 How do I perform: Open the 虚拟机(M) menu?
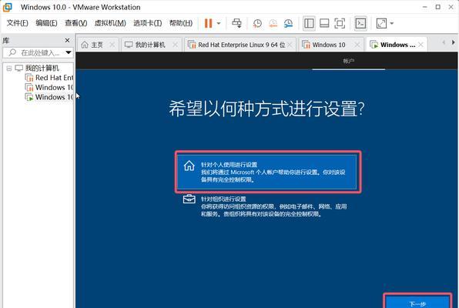pyautogui.click(x=110, y=23)
